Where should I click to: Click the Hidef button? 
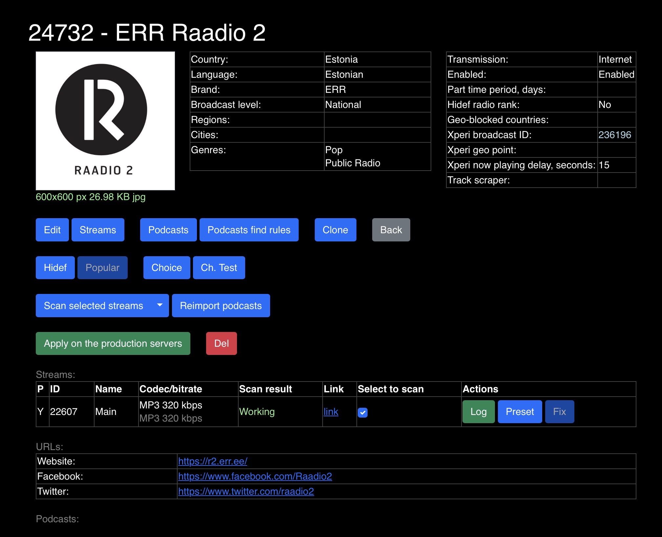(55, 268)
